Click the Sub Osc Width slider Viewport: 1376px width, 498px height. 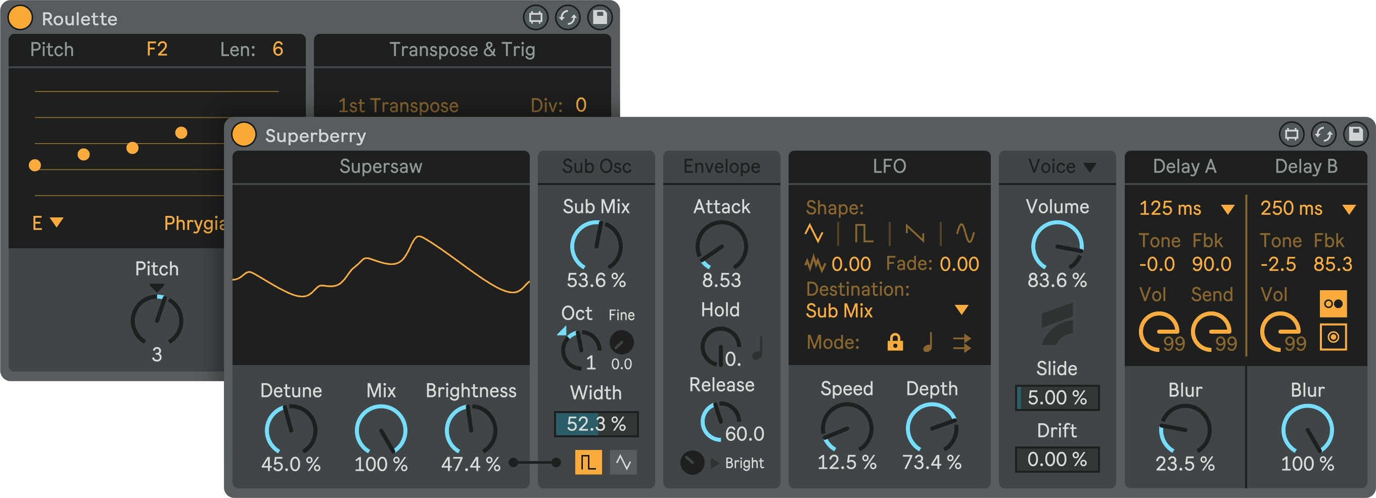point(595,424)
